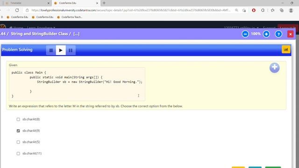Uncheck the sb.charAt(9) option
This screenshot has height=168, width=299.
coord(18,131)
